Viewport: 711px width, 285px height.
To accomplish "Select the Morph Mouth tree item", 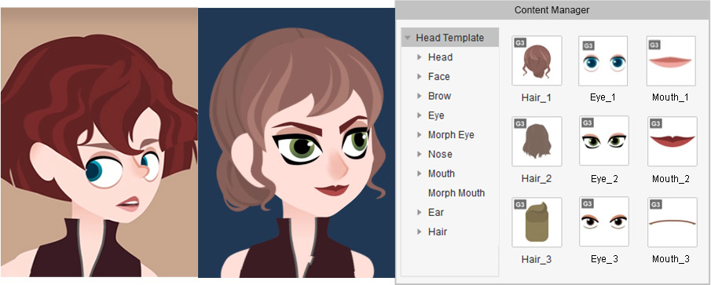I will tap(456, 193).
